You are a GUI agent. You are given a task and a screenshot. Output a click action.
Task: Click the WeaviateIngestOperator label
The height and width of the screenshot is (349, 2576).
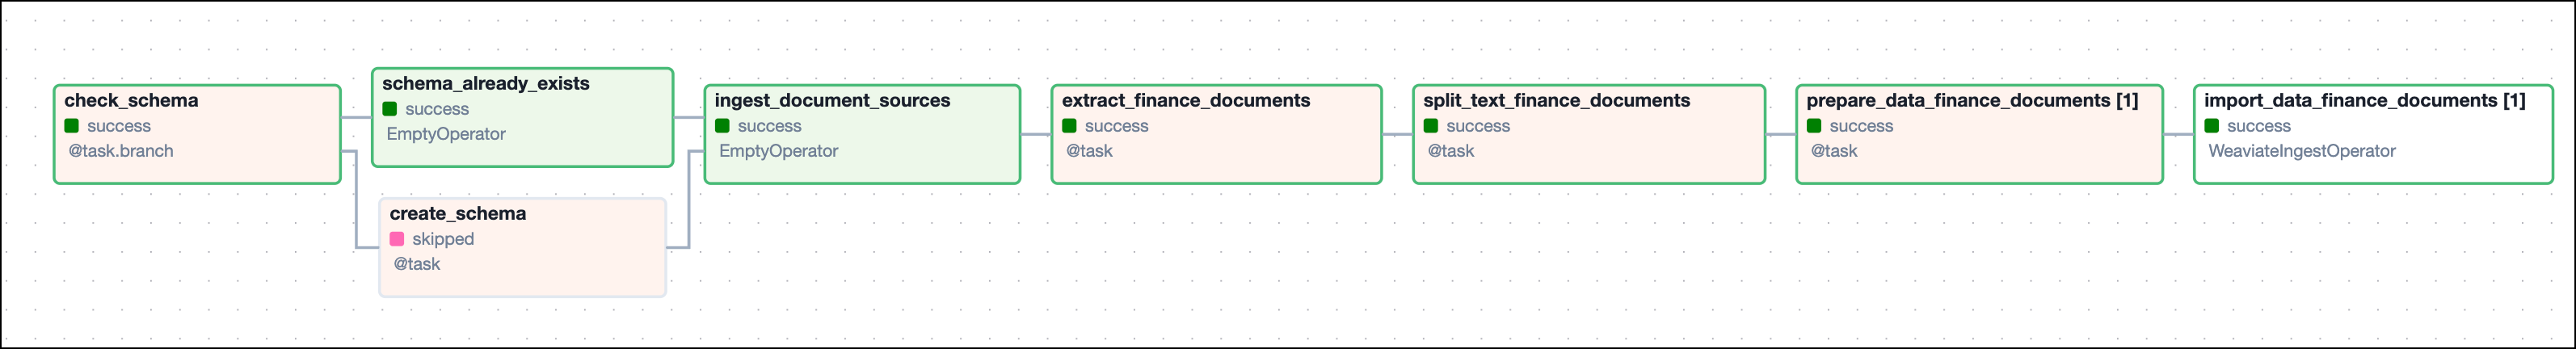[x=2301, y=151]
